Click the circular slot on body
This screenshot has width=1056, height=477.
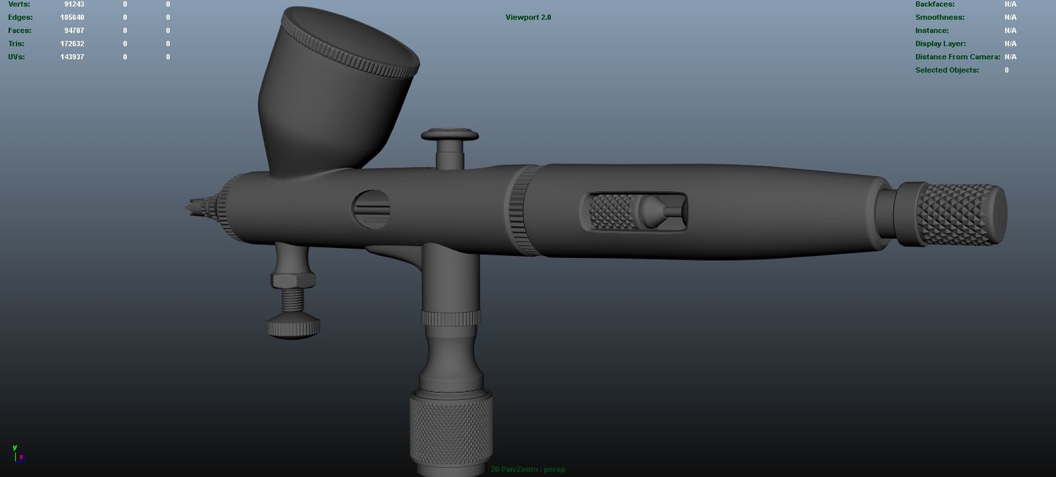pyautogui.click(x=371, y=210)
